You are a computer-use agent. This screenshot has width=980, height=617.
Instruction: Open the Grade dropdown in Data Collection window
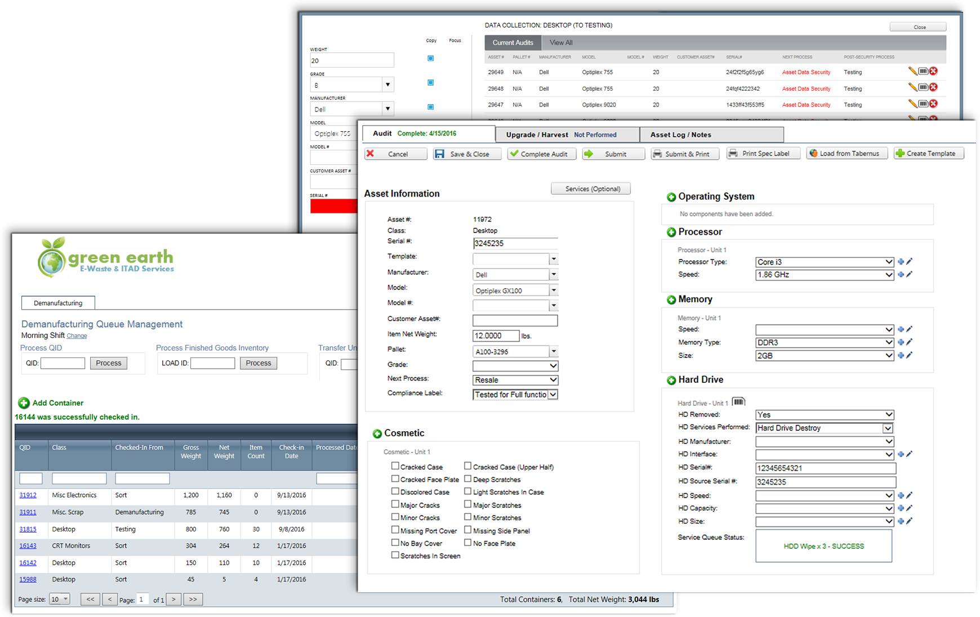pos(352,85)
